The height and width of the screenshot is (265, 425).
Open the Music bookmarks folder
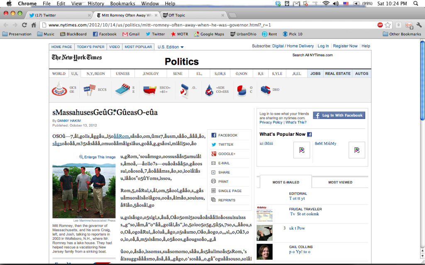point(46,34)
